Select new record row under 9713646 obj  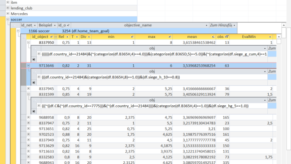[x=34, y=82]
